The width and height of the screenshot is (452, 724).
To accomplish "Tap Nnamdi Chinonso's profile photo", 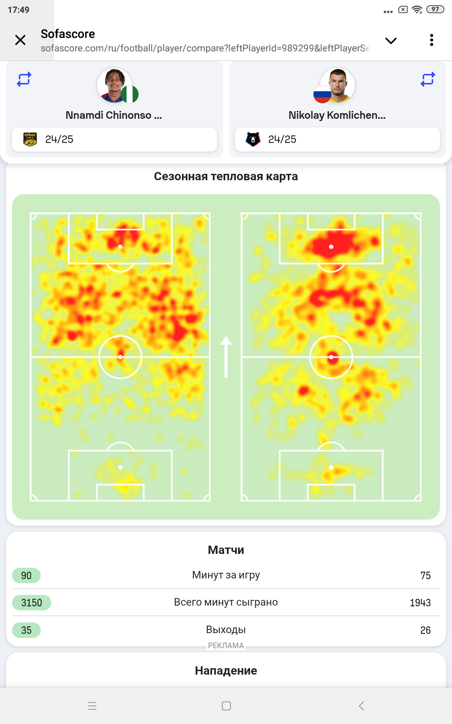I will point(115,85).
